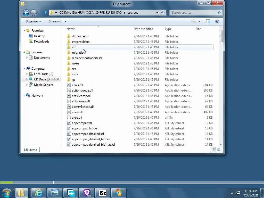Toggle the preview pane
Image resolution: width=264 pixels, height=198 pixels.
208,21
